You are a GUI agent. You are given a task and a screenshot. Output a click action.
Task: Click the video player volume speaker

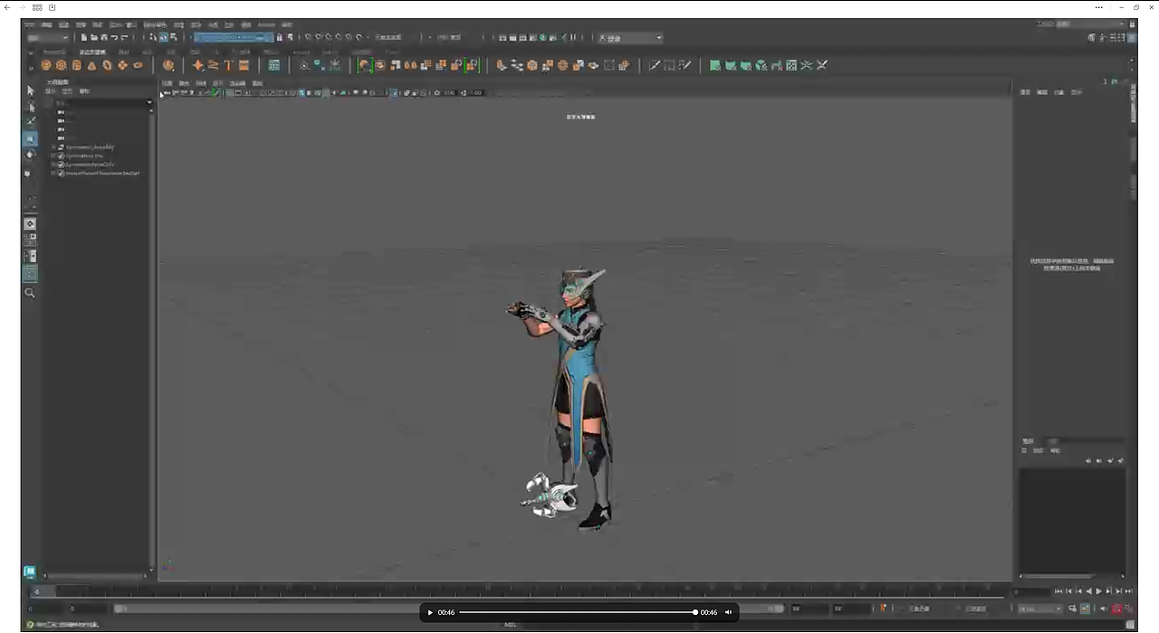coord(728,613)
